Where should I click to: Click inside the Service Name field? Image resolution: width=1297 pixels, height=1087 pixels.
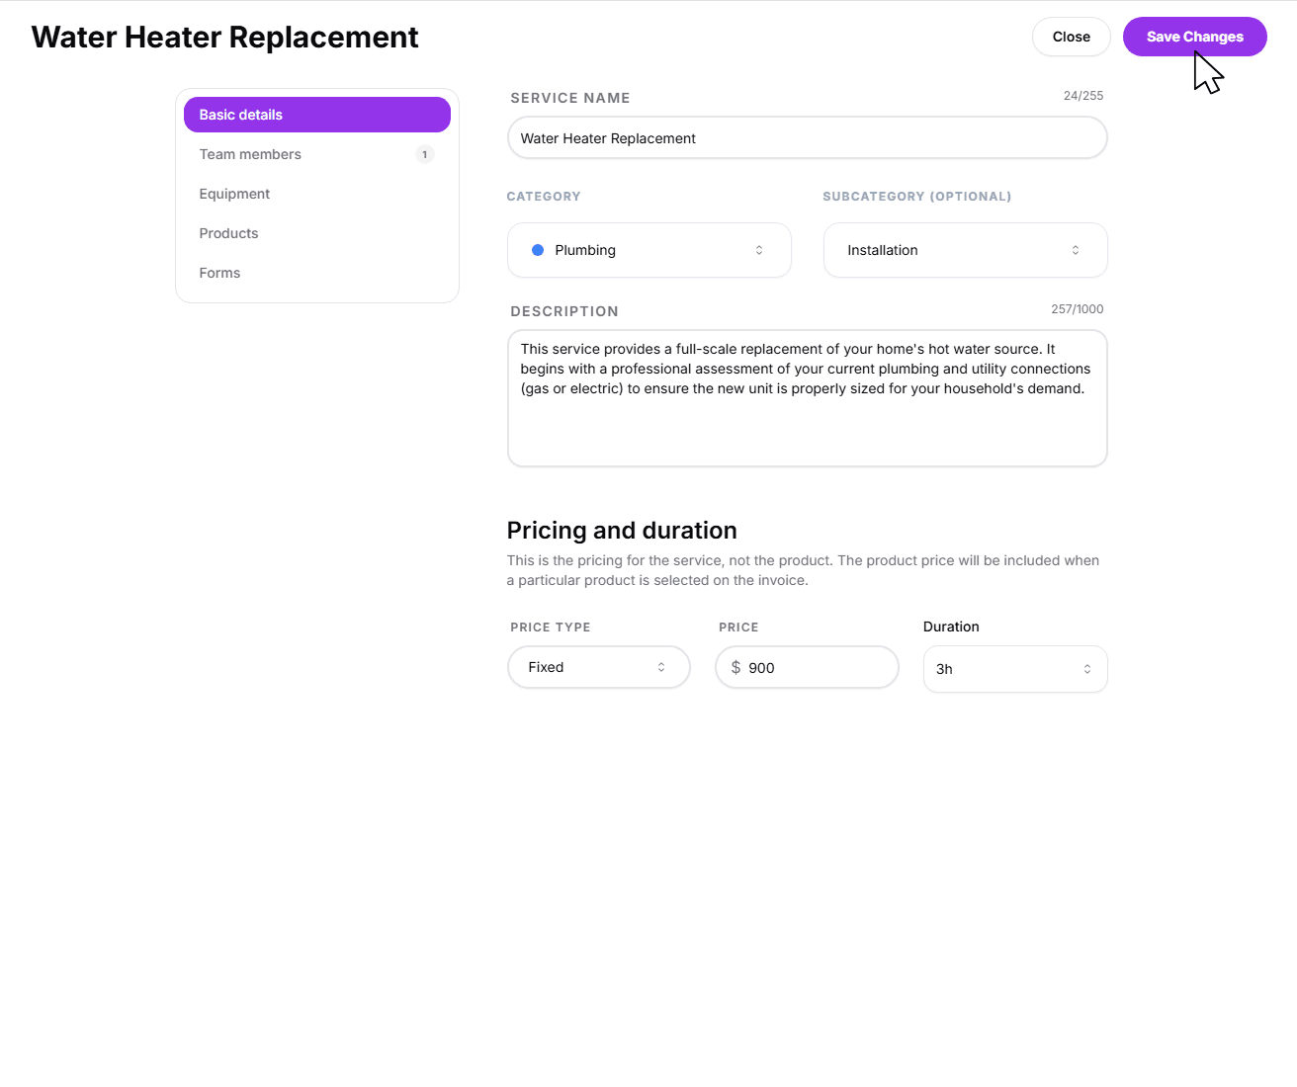coord(807,138)
